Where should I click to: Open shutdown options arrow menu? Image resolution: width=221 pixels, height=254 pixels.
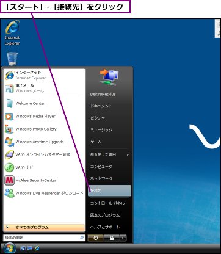[123, 238]
